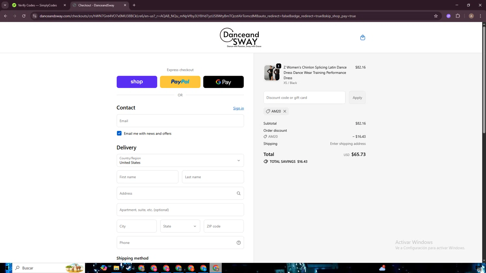Open the browser extensions puzzle icon
This screenshot has height=273, width=486.
coord(458,16)
